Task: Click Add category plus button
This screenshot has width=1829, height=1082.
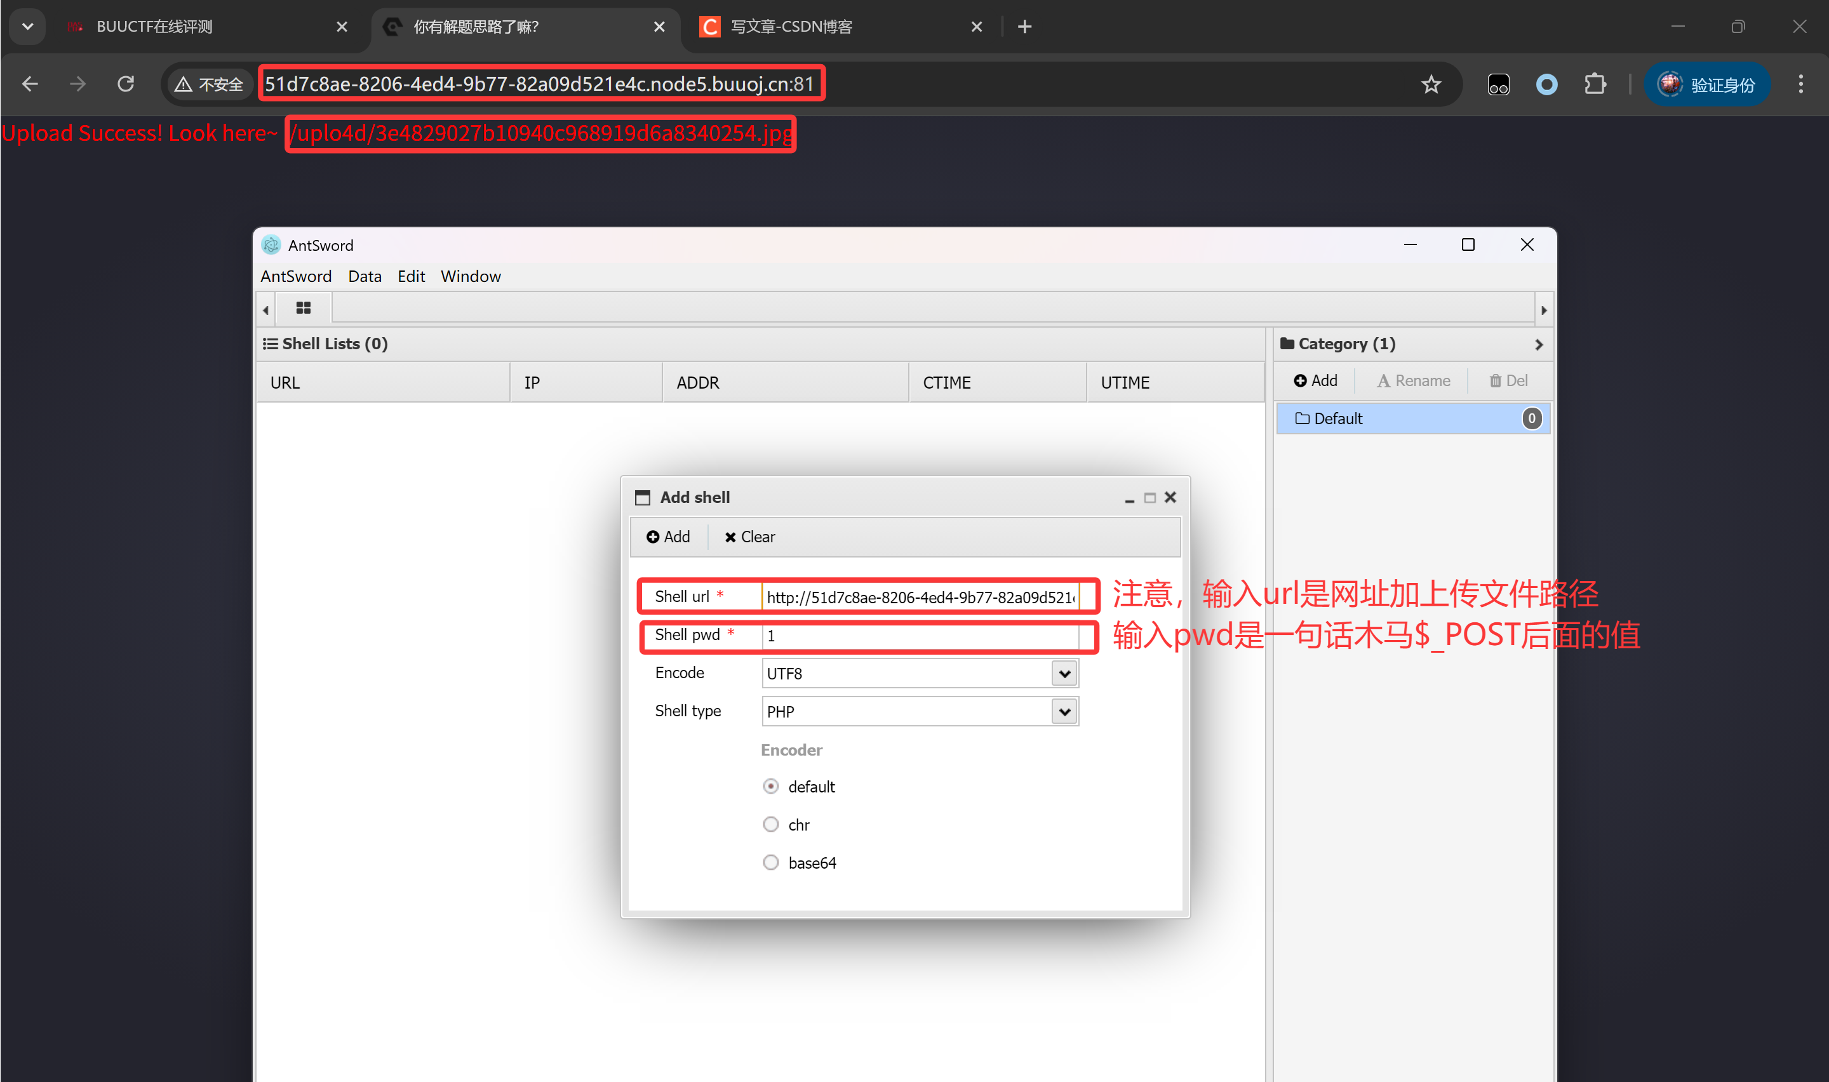Action: point(1315,380)
